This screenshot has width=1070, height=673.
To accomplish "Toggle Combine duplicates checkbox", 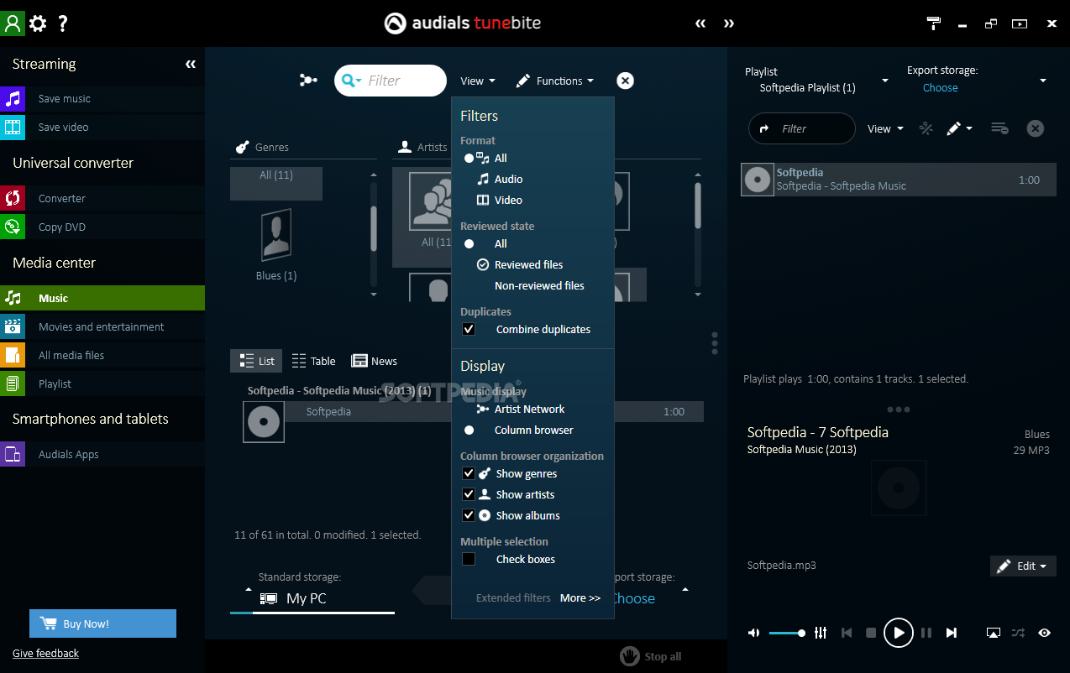I will coord(469,330).
